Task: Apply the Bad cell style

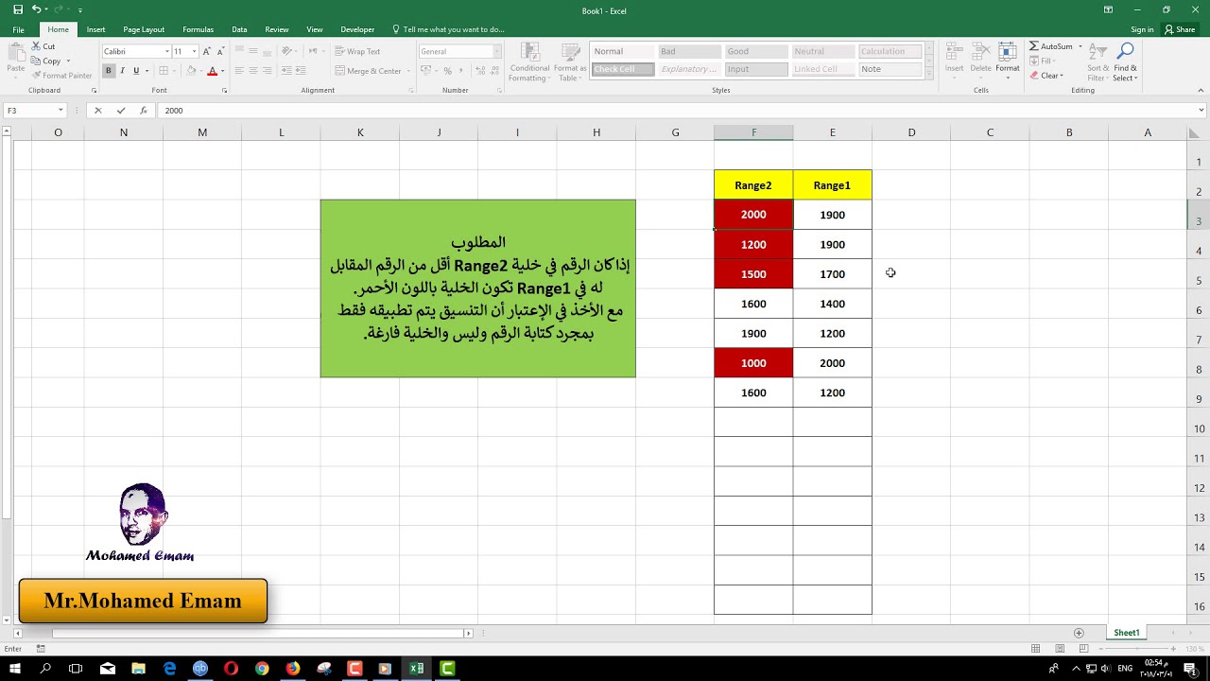Action: coord(689,51)
